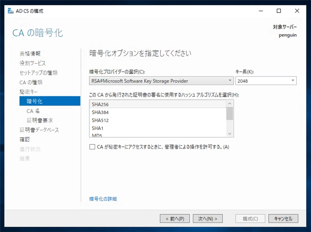
Task: Click the 次へ(N) next button
Action: [x=208, y=219]
